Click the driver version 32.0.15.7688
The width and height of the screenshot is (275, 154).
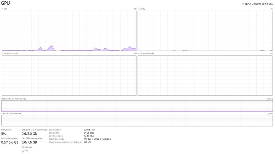(x=89, y=130)
